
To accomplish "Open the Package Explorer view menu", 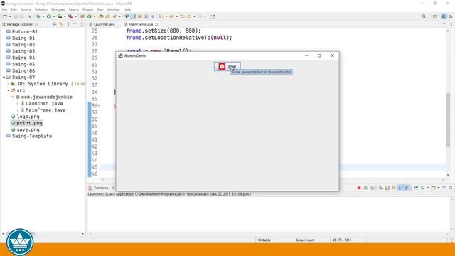I will click(68, 24).
